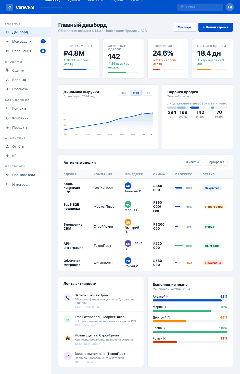
Task: Click the email icon for МаркетПлюс activity
Action: click(x=68, y=319)
